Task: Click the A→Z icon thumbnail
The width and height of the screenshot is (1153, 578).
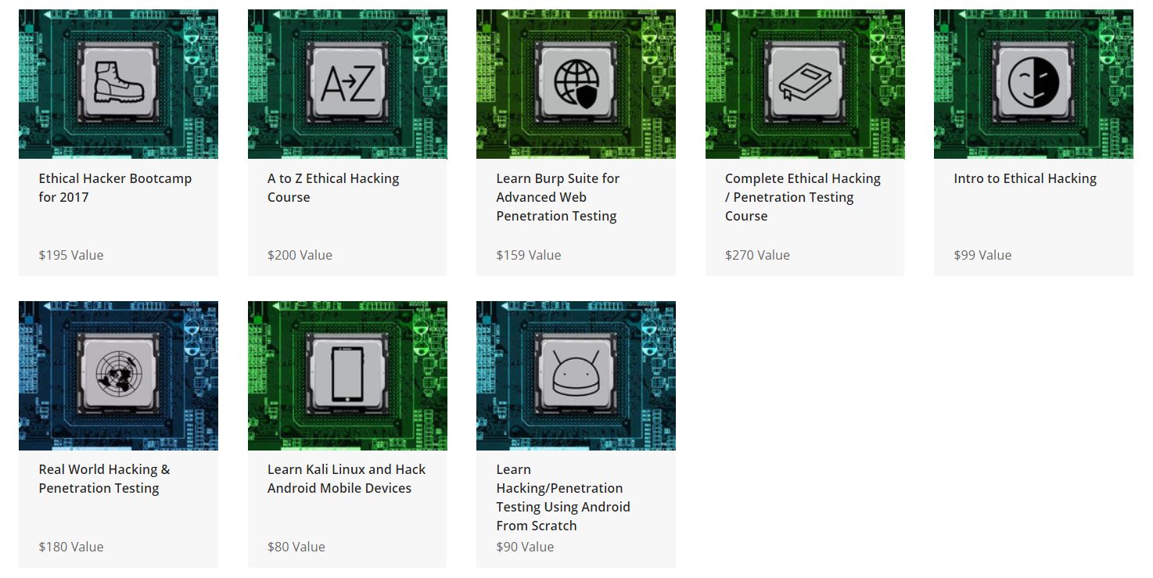Action: [347, 84]
